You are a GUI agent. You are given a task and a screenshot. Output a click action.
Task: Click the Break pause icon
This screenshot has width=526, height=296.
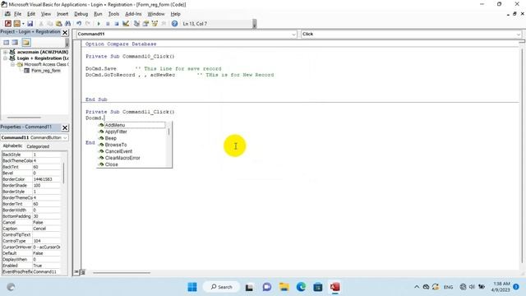pyautogui.click(x=108, y=24)
